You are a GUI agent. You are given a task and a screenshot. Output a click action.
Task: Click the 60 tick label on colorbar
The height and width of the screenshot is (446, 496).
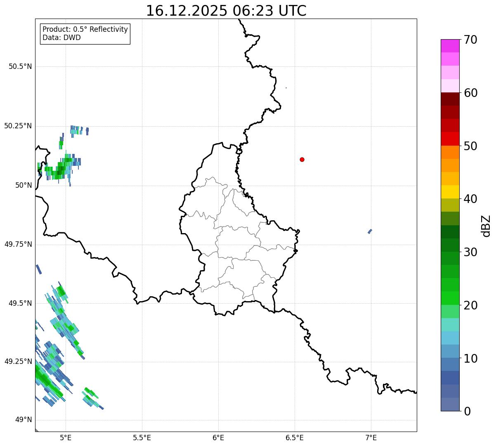tap(470, 93)
